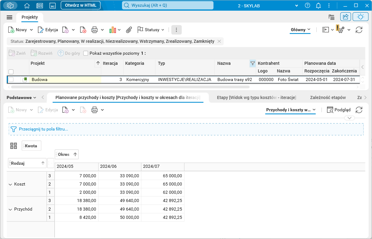Click the refresh icon in top toolbar
This screenshot has width=372, height=239.
pos(359,30)
